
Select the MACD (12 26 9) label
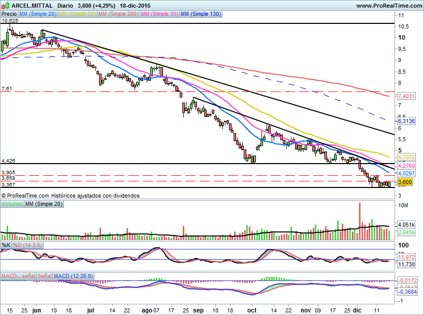click(73, 276)
